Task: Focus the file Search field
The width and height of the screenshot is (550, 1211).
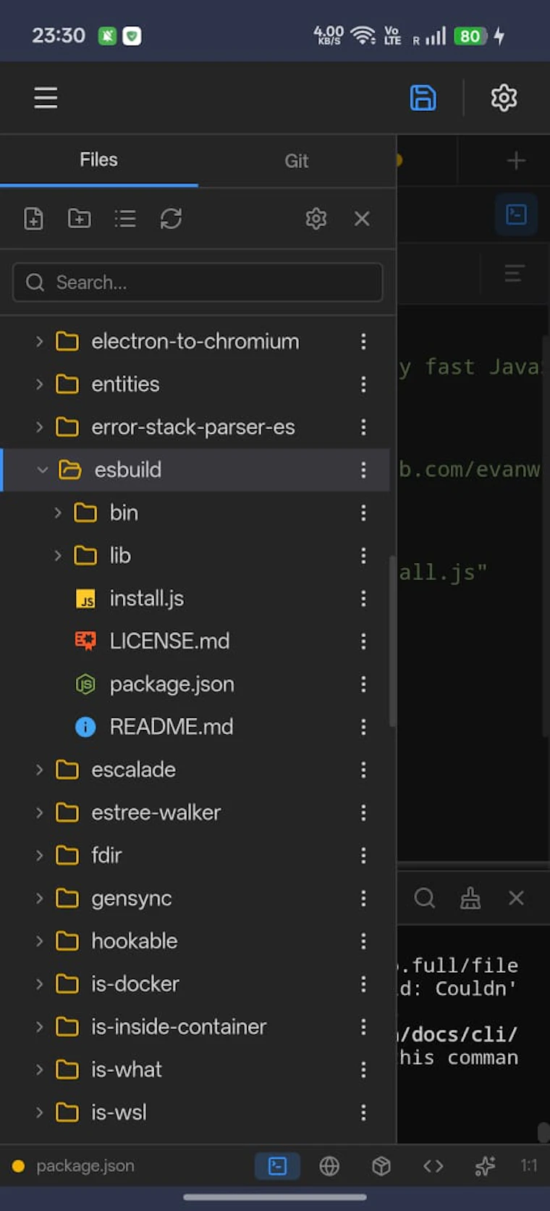Action: tap(198, 282)
